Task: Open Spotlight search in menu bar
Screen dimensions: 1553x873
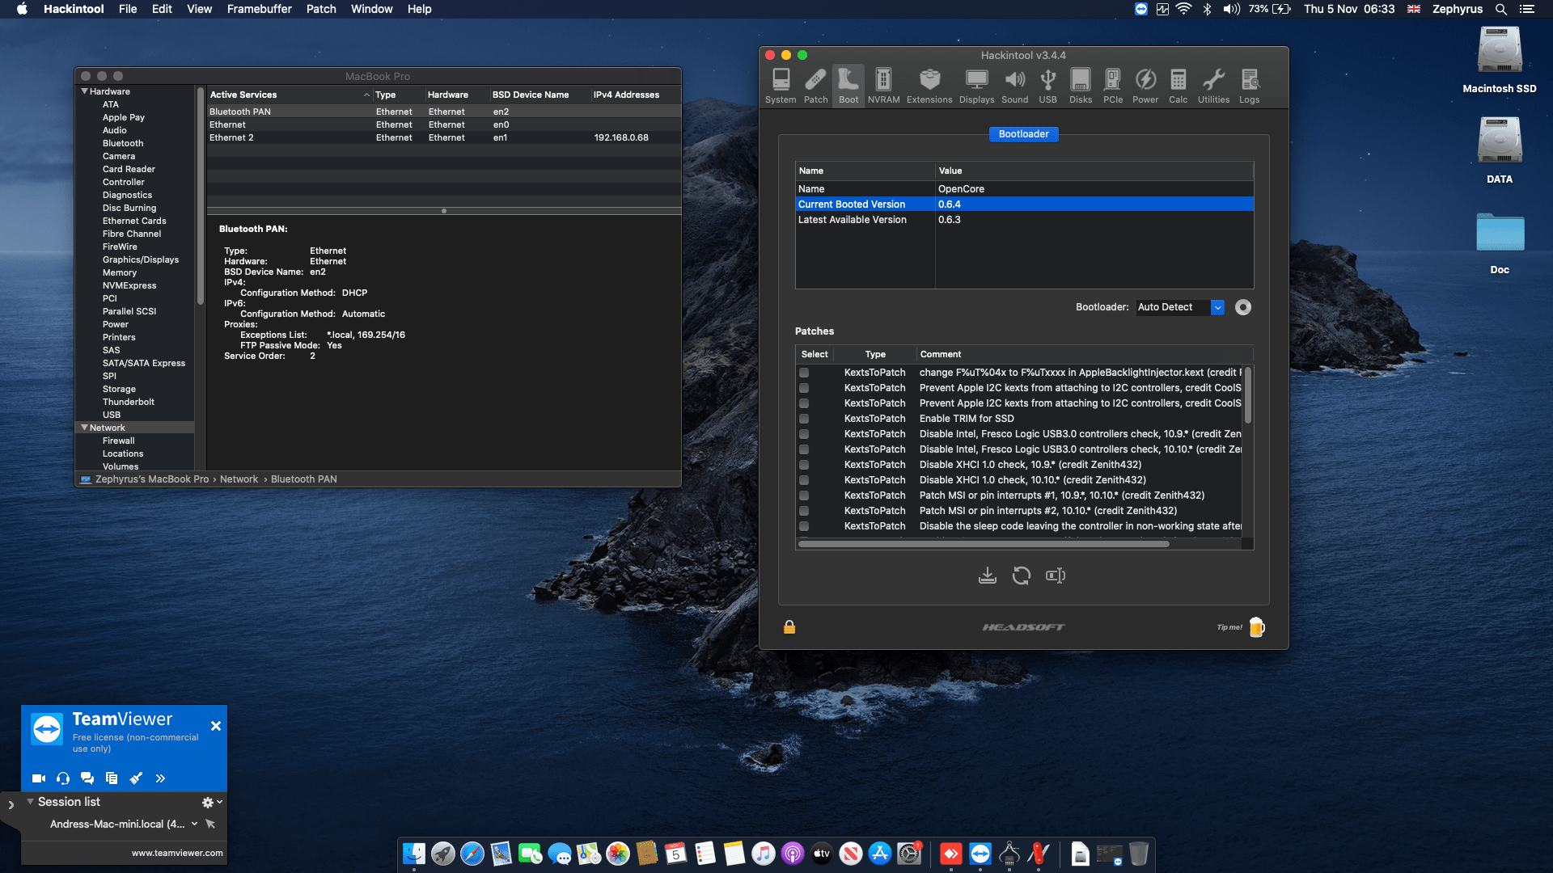Action: pos(1500,9)
